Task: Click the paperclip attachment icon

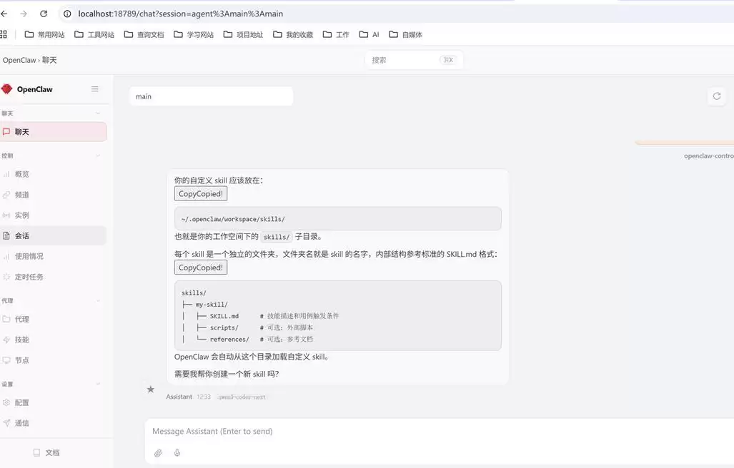Action: (158, 453)
